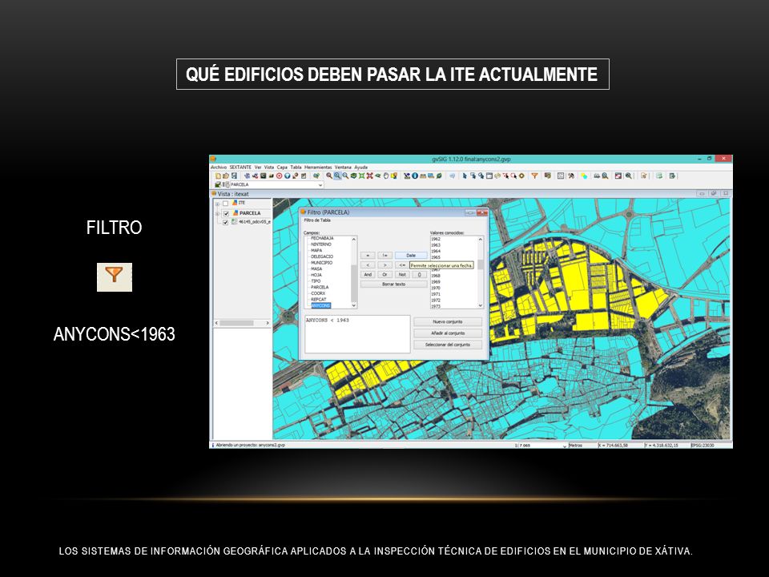Click the red-white picture toolbar icon
Viewport: 769px width, 577px height.
[618, 176]
